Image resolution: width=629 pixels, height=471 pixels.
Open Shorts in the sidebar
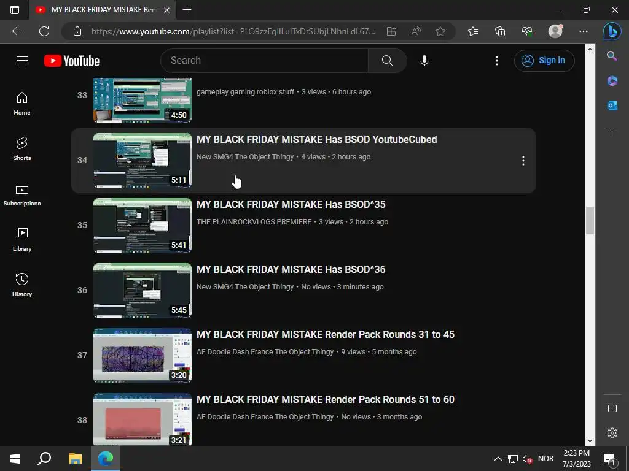point(22,149)
